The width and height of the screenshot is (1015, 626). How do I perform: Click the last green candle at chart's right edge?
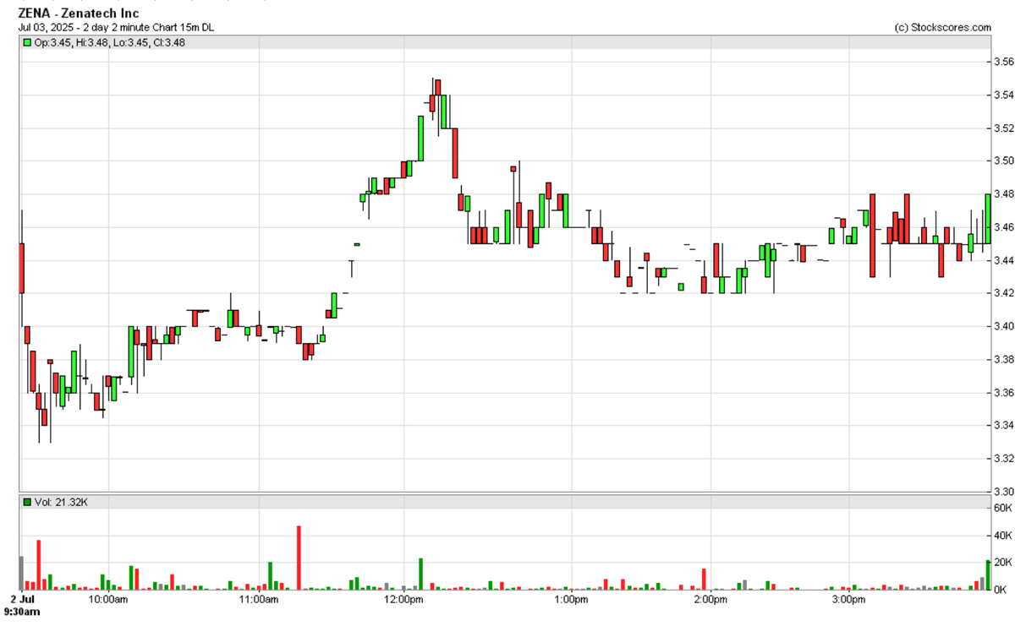pyautogui.click(x=987, y=220)
